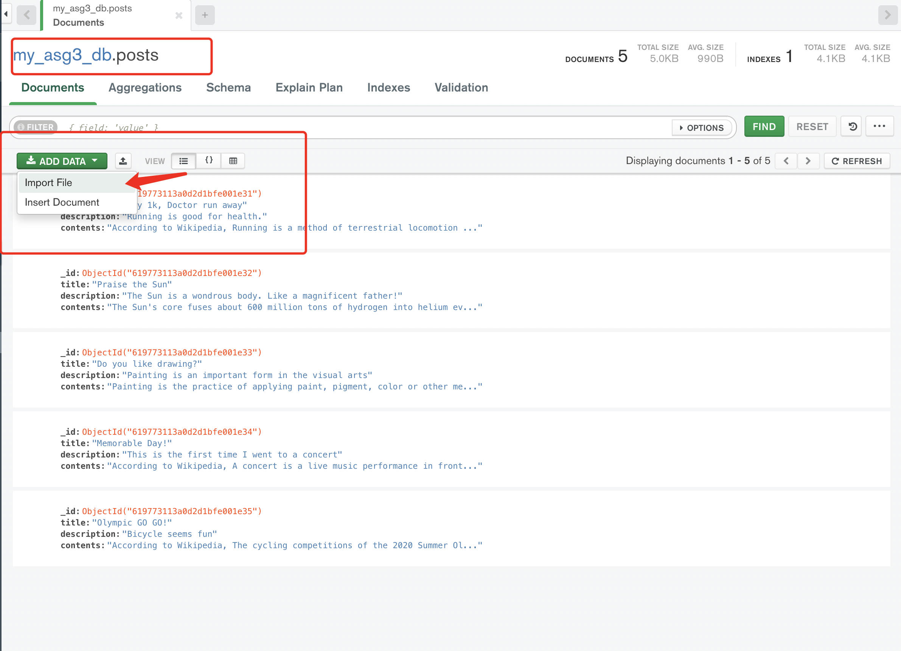Click title "Olympic GO GO!"

132,523
